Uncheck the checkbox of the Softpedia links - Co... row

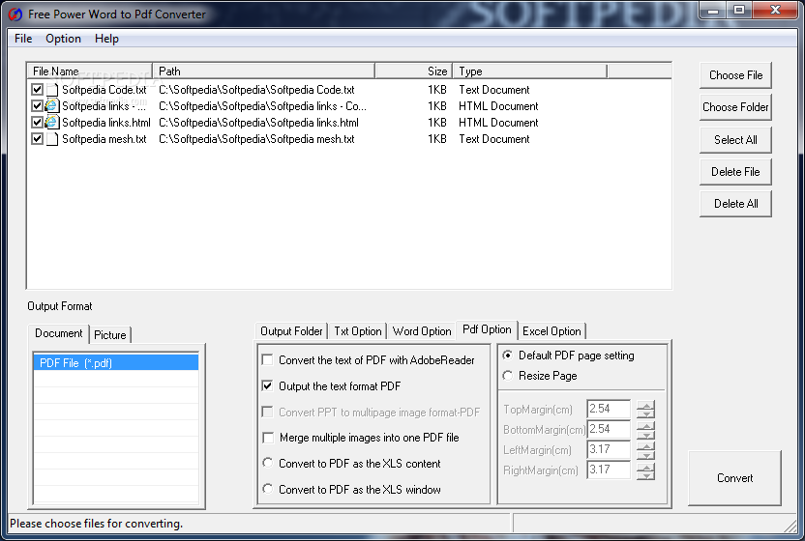[37, 106]
